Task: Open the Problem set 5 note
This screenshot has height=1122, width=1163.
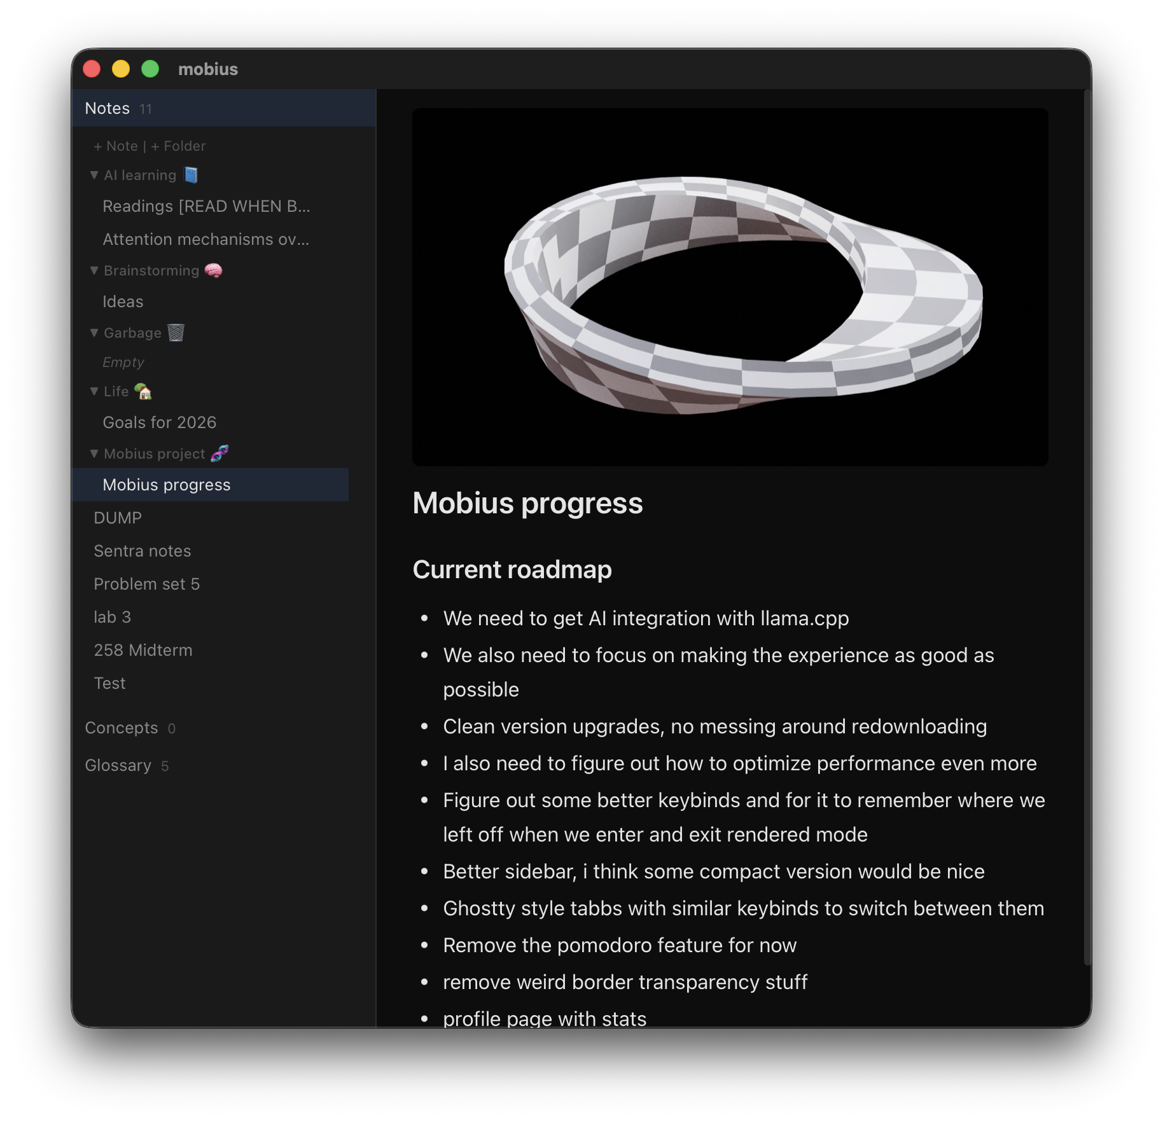Action: pyautogui.click(x=147, y=583)
